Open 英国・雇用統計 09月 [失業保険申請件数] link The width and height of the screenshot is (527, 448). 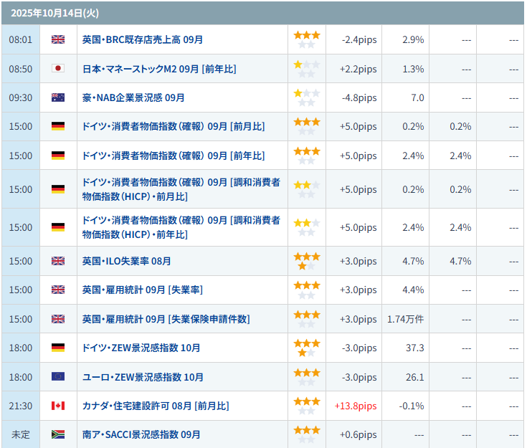tap(166, 319)
